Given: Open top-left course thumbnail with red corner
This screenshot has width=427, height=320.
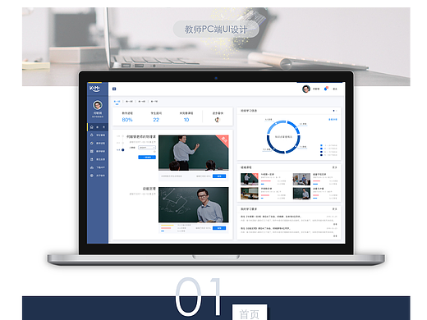Looking at the screenshot, I should 250,179.
